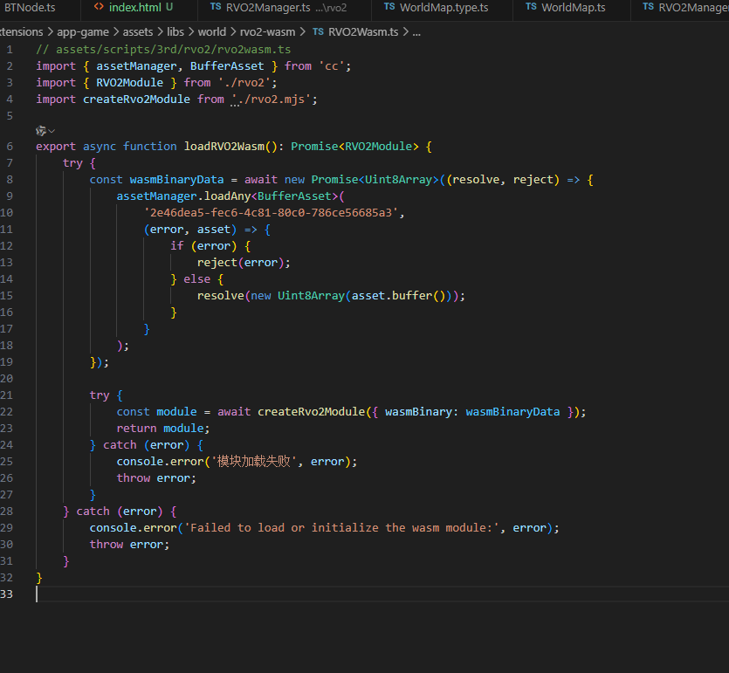Open the breadcrumb ellipsis symbol segment
Screen dimensions: 729x673
(x=416, y=32)
